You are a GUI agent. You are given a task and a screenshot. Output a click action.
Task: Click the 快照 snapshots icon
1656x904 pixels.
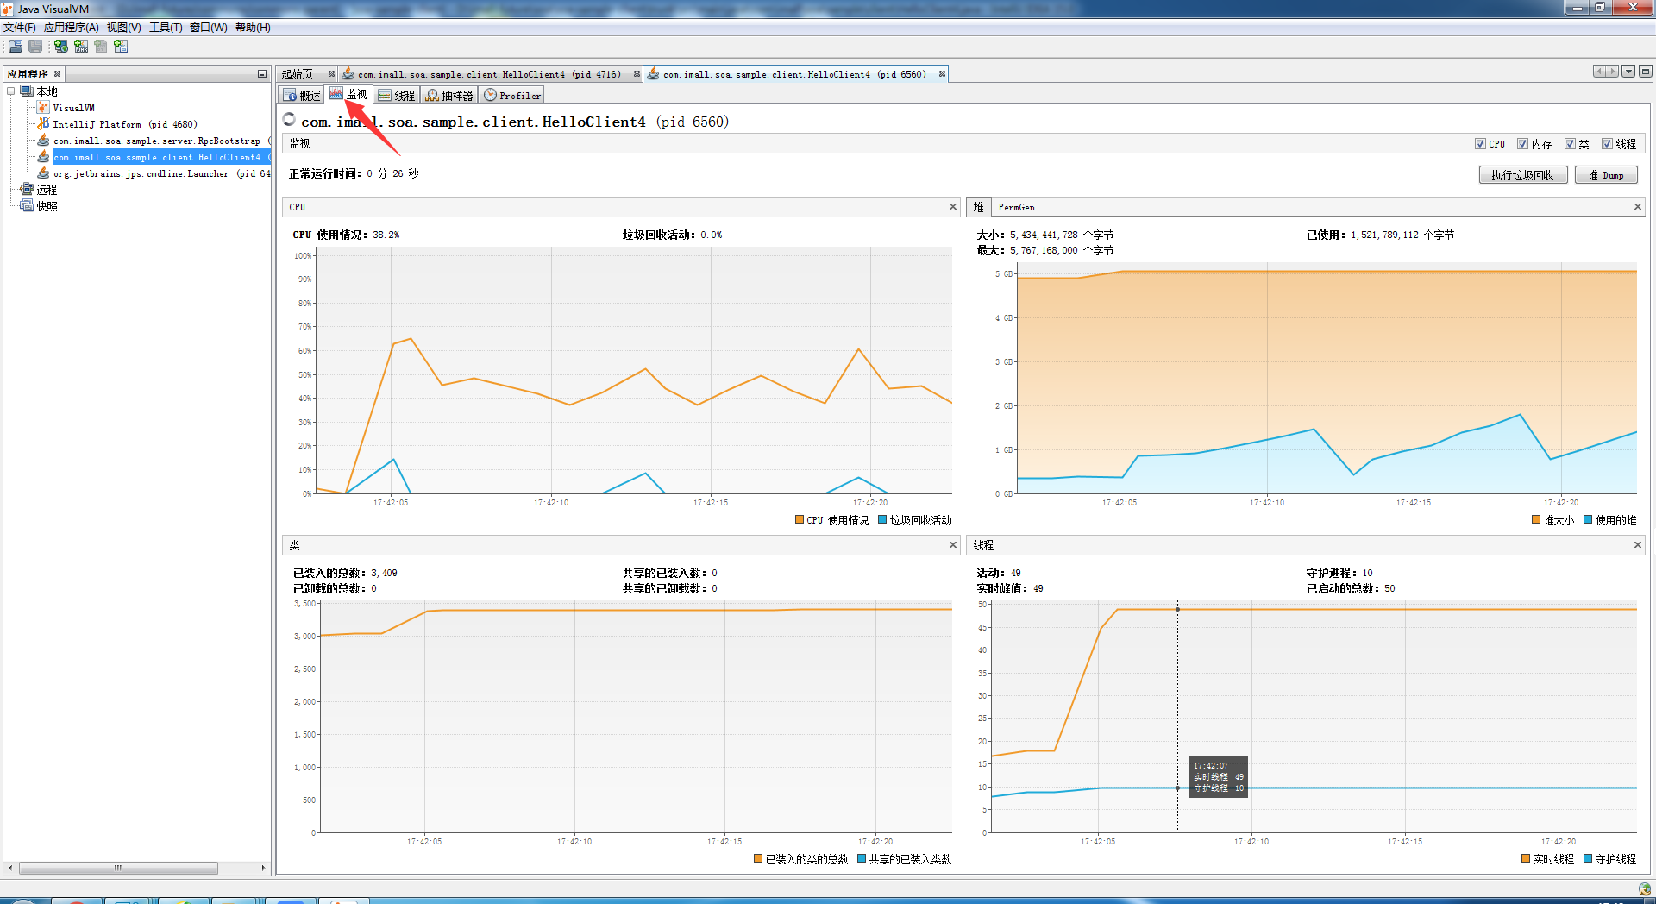(x=27, y=206)
